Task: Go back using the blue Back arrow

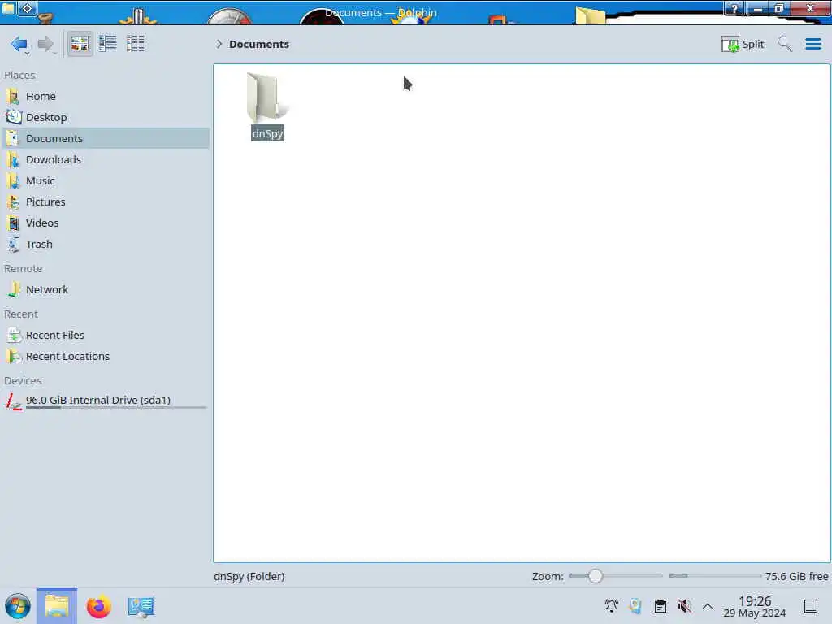Action: pos(19,44)
